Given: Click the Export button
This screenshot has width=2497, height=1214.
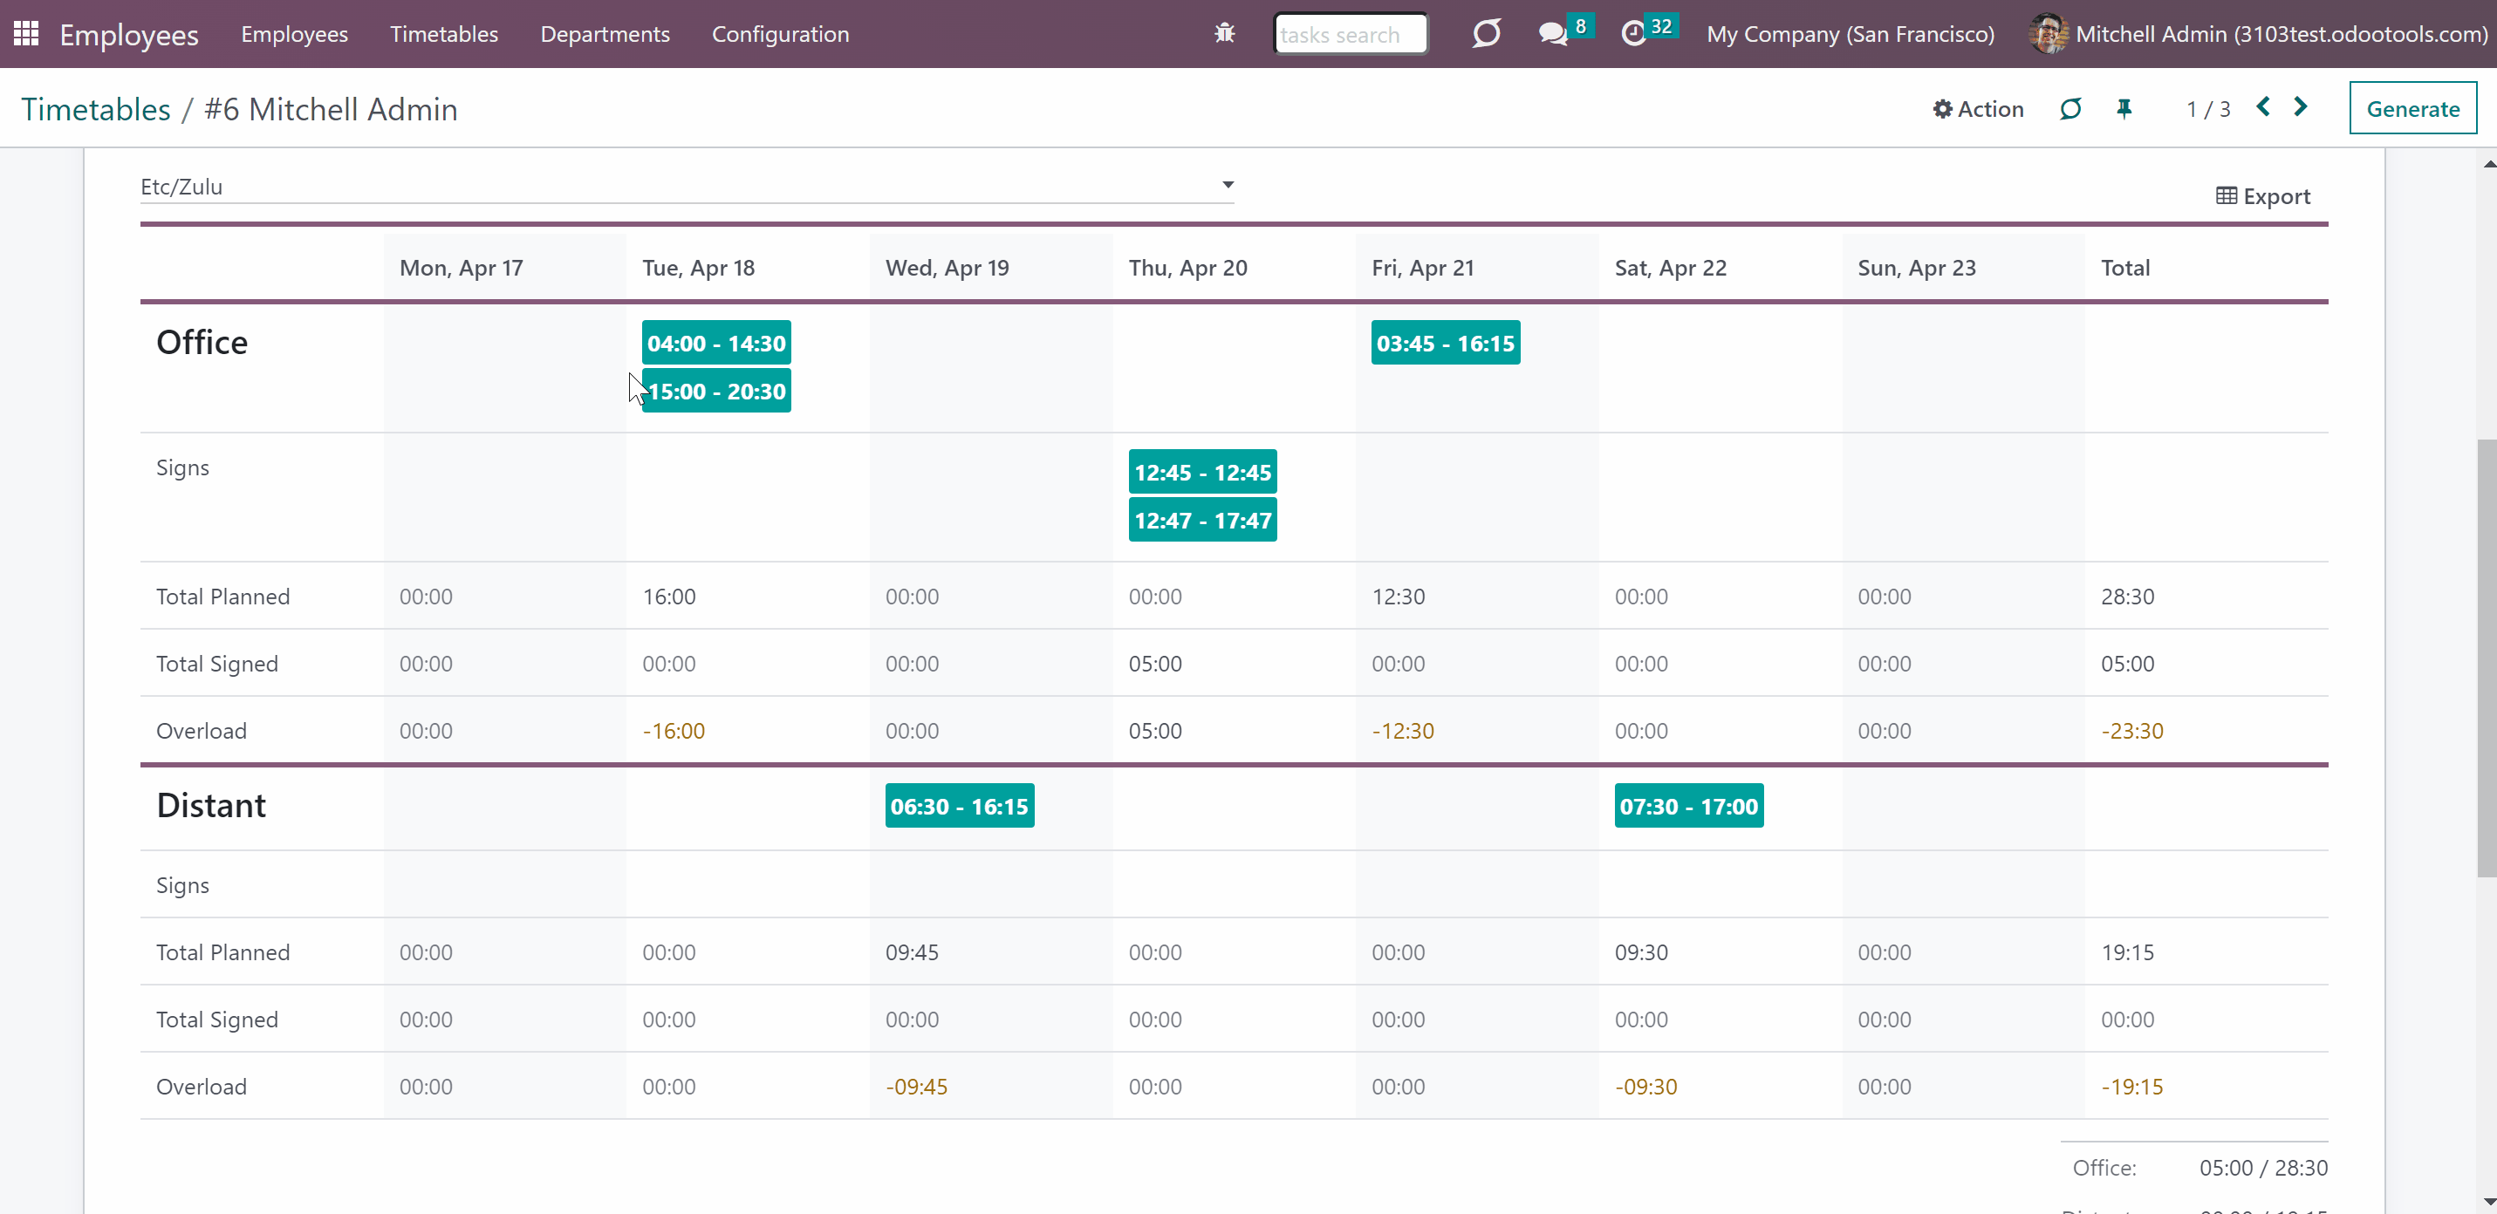Looking at the screenshot, I should tap(2262, 197).
